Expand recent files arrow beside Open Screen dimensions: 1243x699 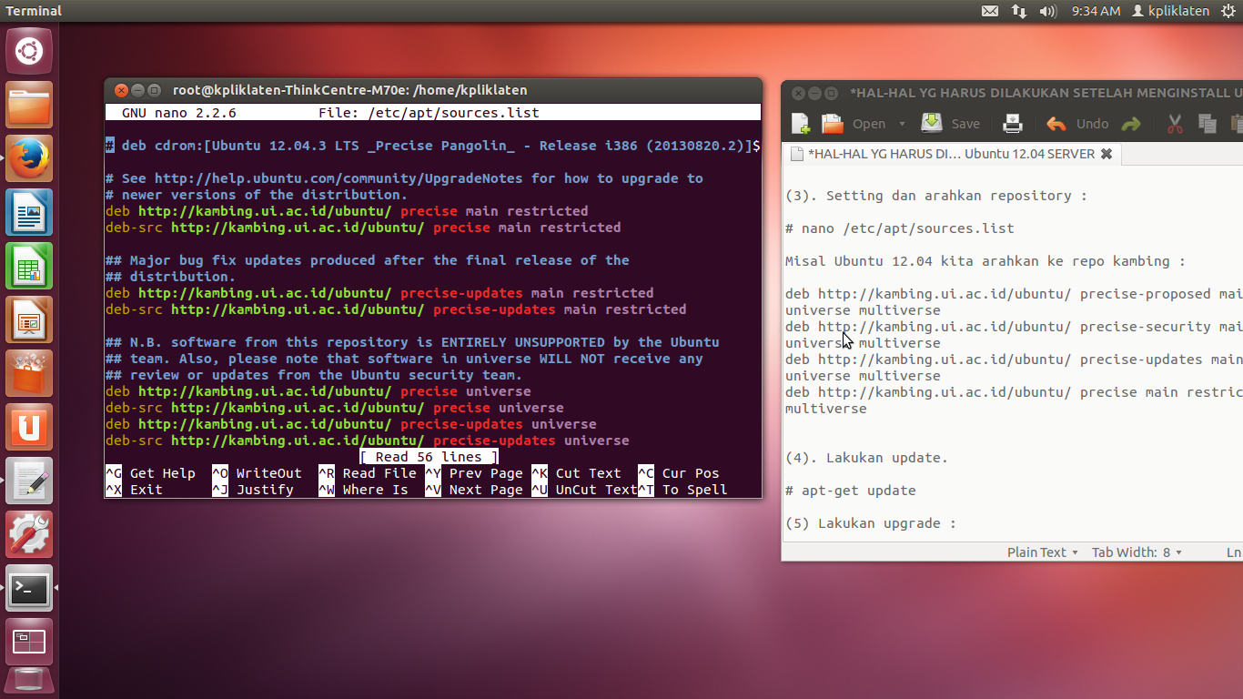[902, 124]
